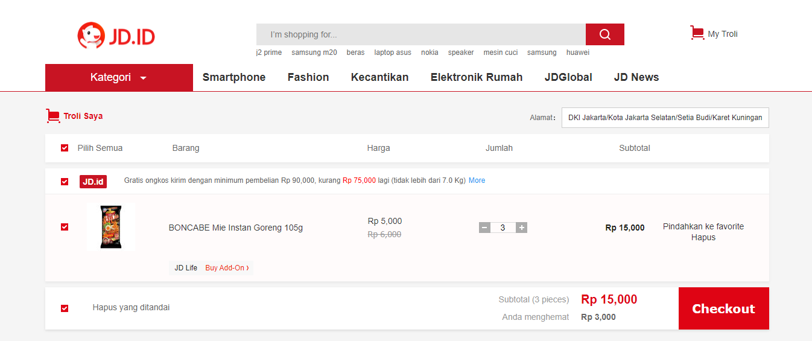Viewport: 812px width, 341px height.
Task: Toggle the JD.id store checkbox
Action: coord(65,182)
